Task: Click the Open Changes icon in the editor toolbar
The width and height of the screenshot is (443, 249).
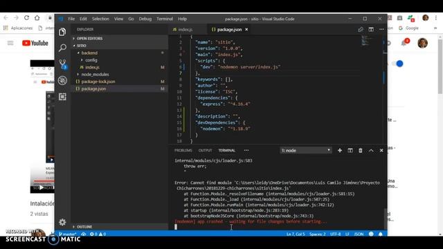Action: click(361, 29)
